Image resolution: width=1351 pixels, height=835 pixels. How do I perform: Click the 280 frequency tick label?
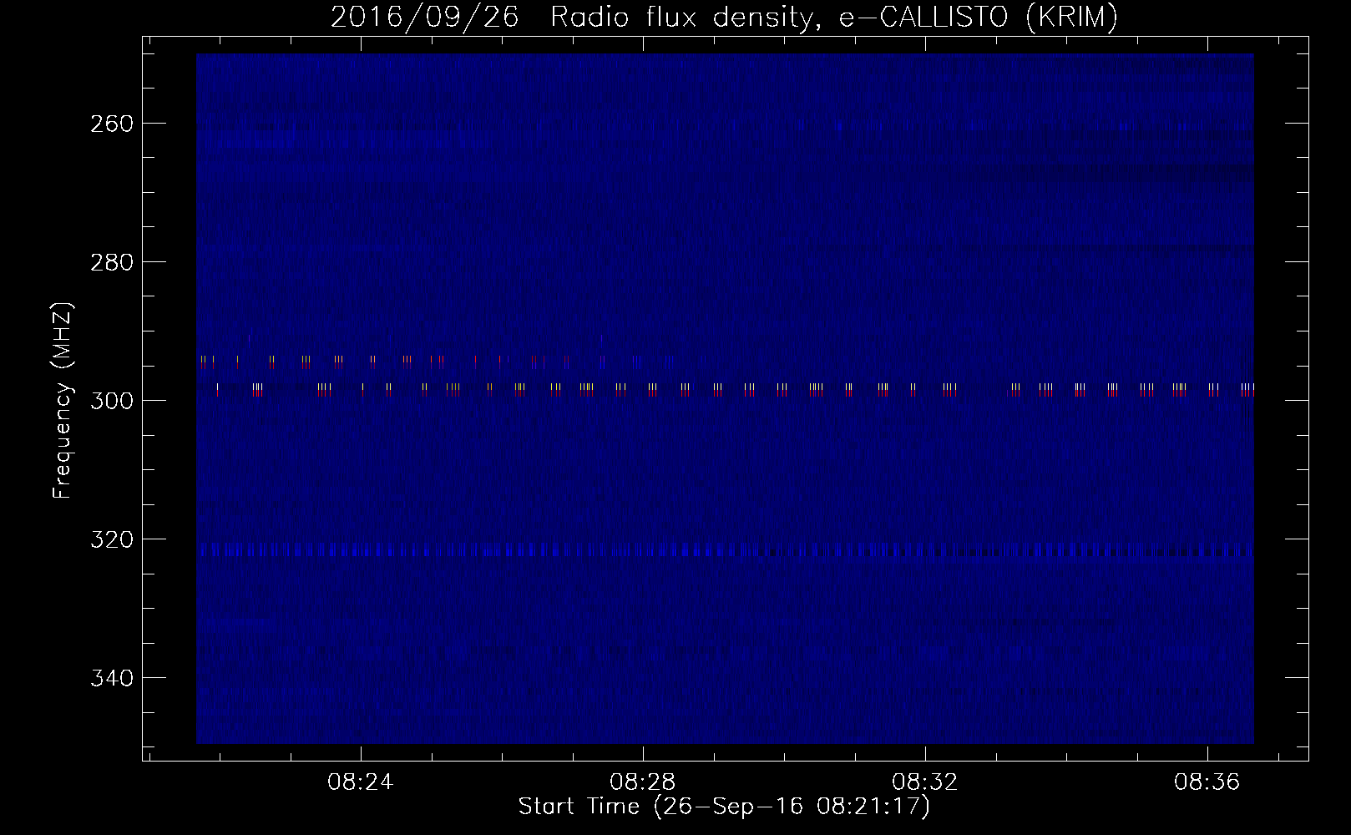click(111, 262)
